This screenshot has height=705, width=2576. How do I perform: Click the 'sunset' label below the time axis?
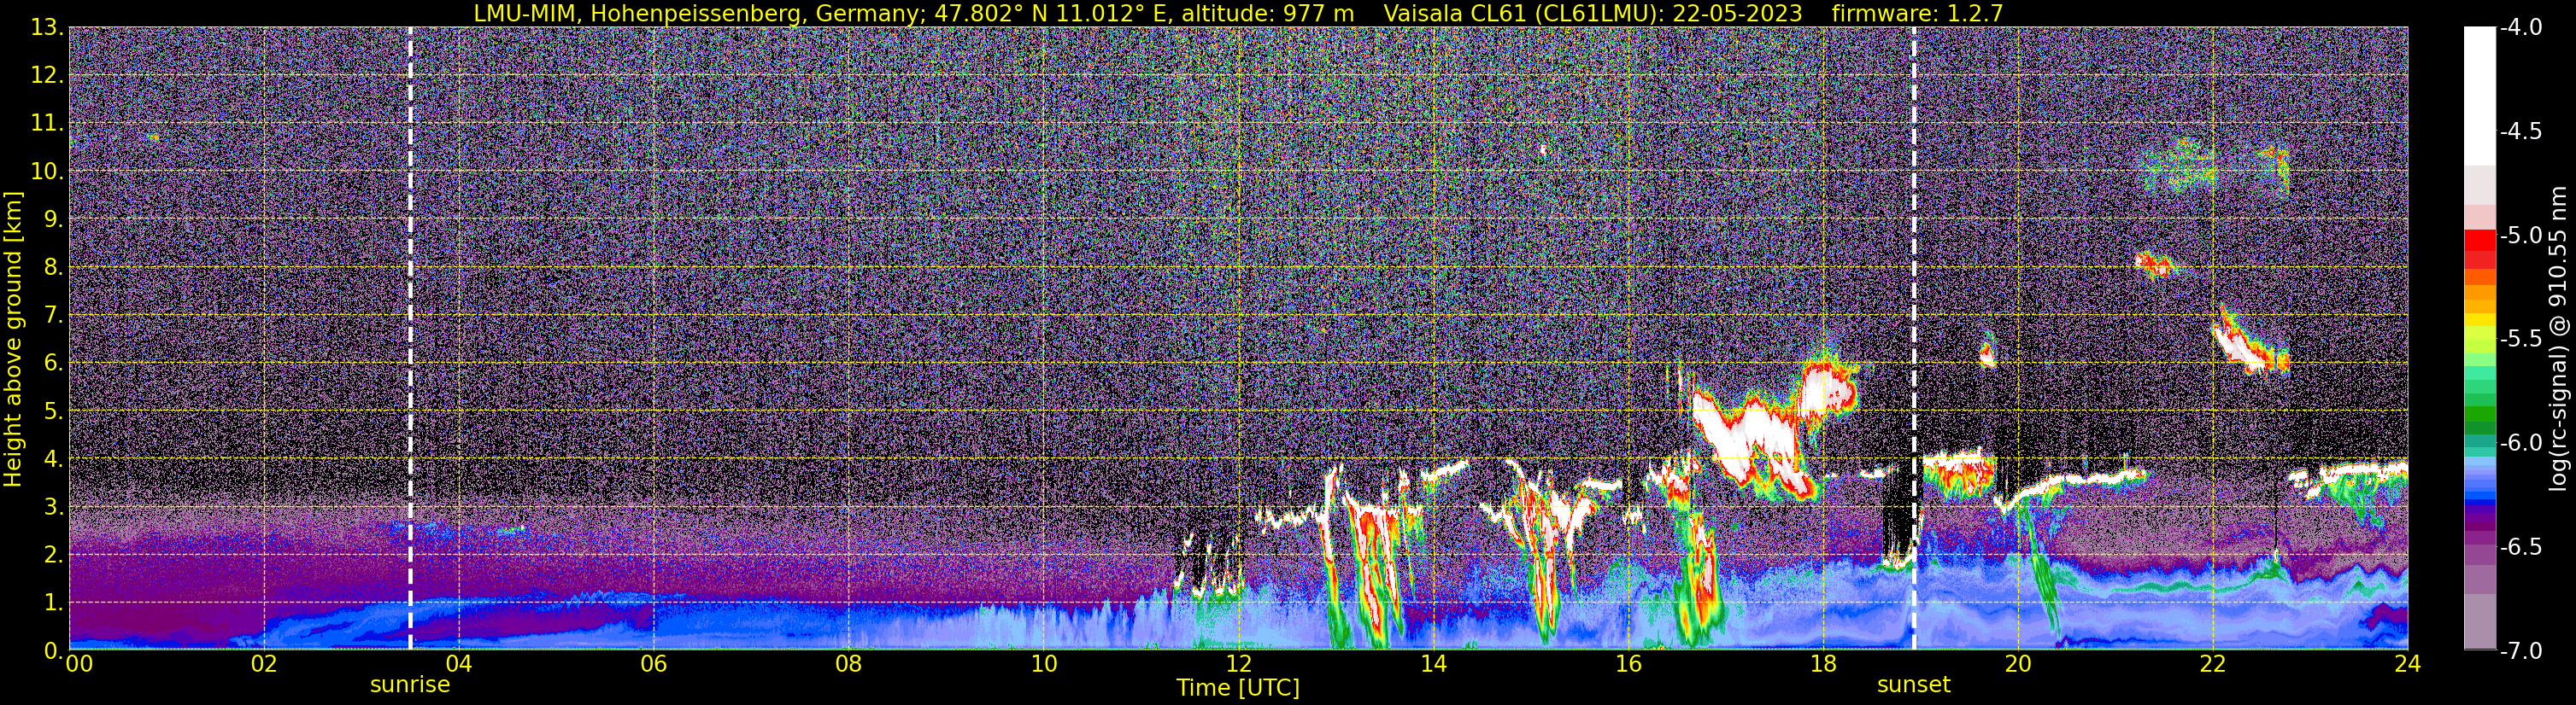tap(1914, 685)
